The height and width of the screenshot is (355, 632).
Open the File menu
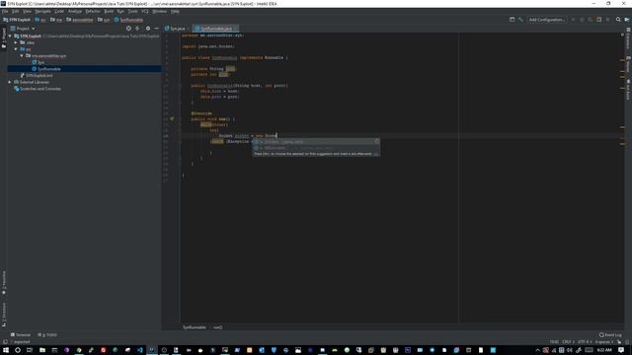(5, 11)
